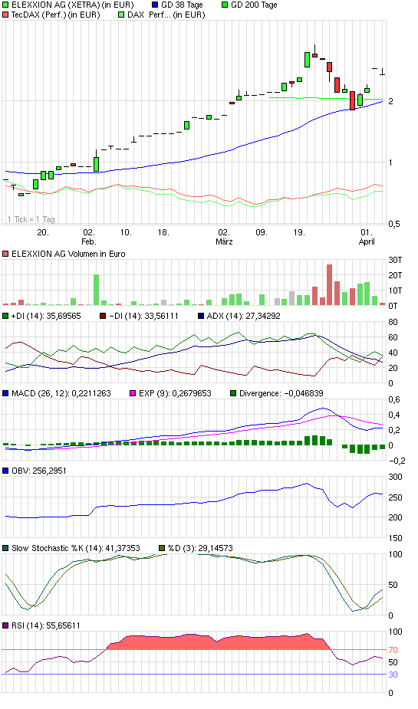Click the 'EXP (9): 0,2679653' value

pyautogui.click(x=175, y=393)
